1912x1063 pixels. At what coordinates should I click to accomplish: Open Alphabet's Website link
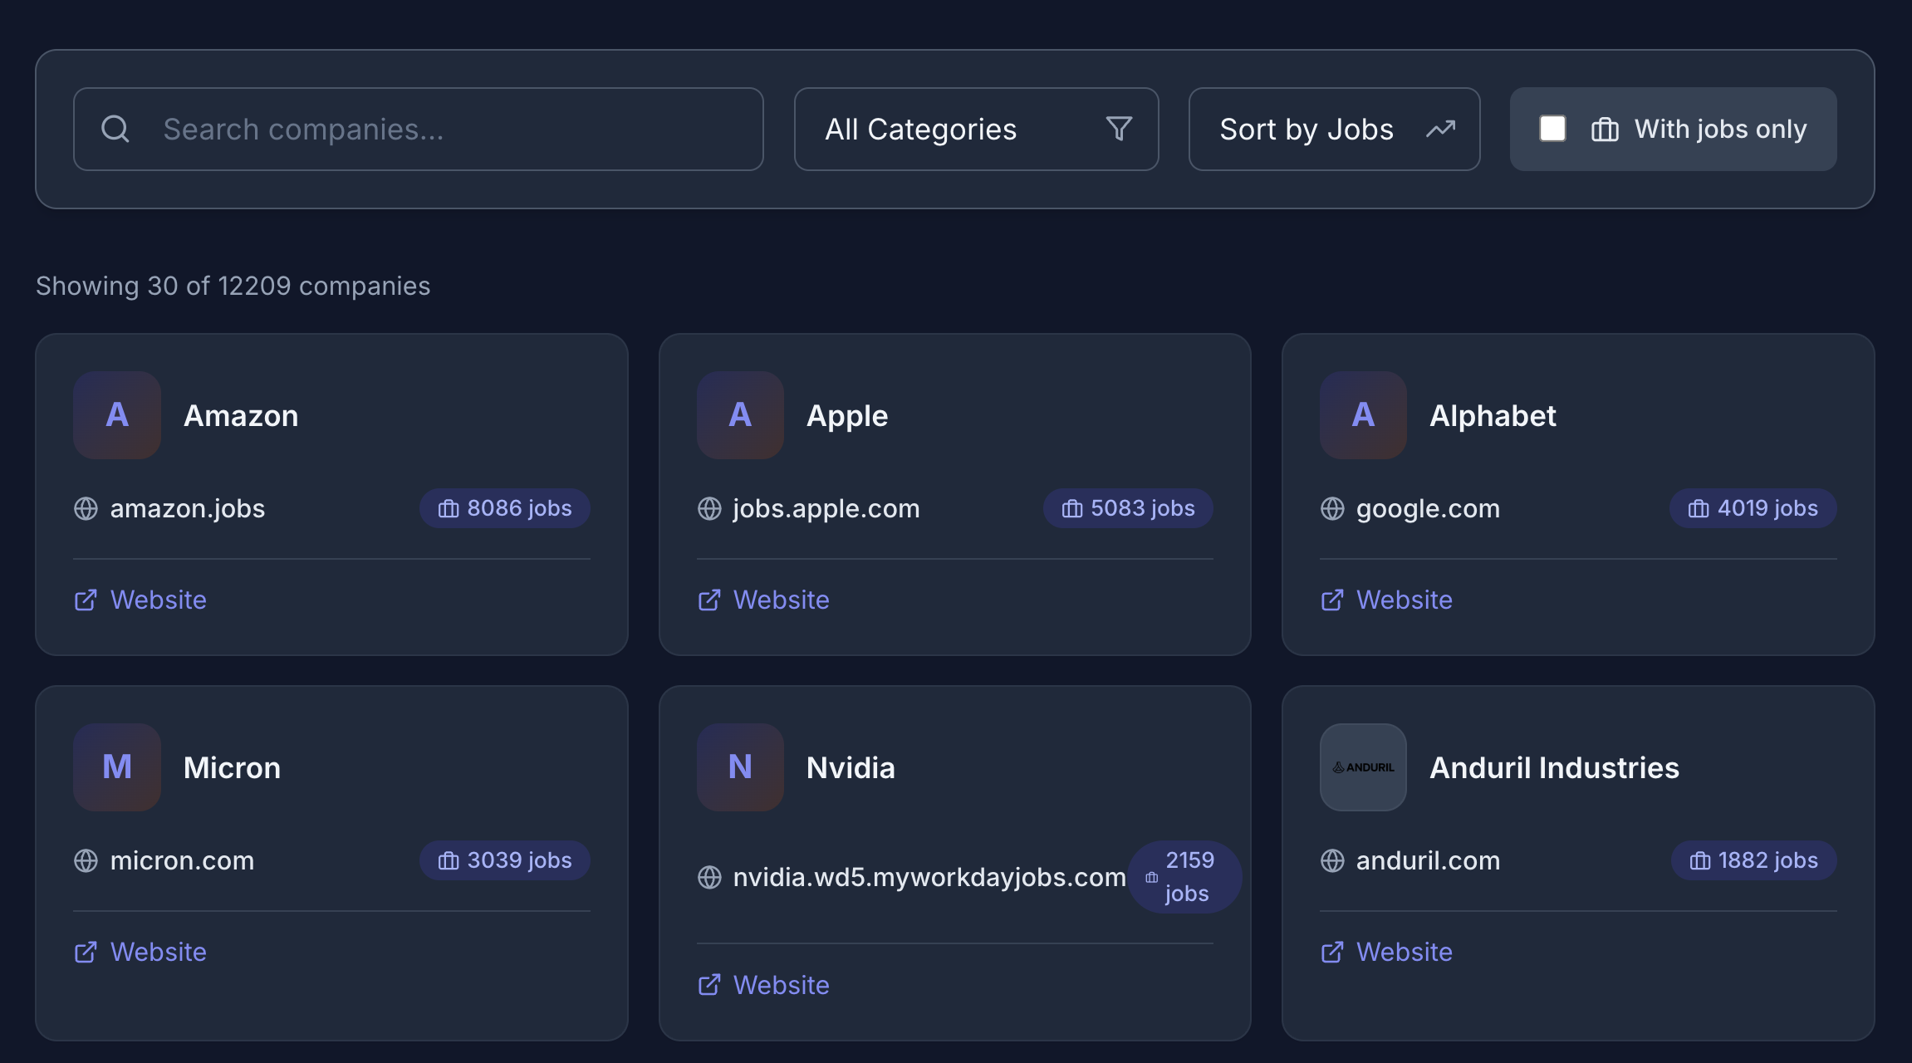pos(1386,600)
